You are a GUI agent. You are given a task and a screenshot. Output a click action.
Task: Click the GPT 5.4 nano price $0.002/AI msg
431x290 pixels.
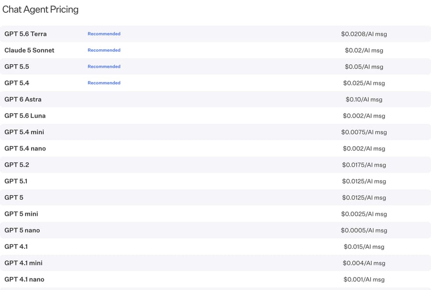[364, 149]
